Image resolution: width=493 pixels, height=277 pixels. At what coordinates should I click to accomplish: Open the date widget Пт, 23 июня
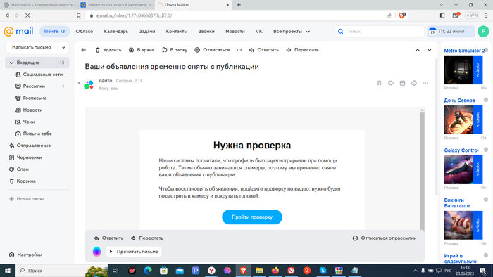coord(451,32)
